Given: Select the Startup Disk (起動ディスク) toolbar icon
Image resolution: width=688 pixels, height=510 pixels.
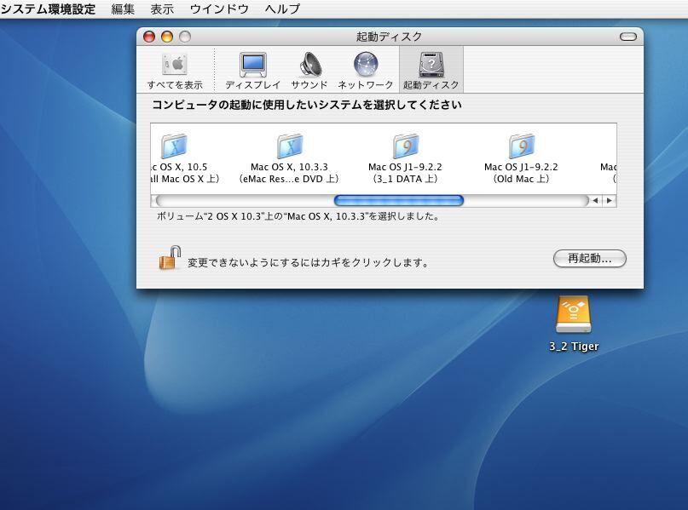Looking at the screenshot, I should [431, 70].
